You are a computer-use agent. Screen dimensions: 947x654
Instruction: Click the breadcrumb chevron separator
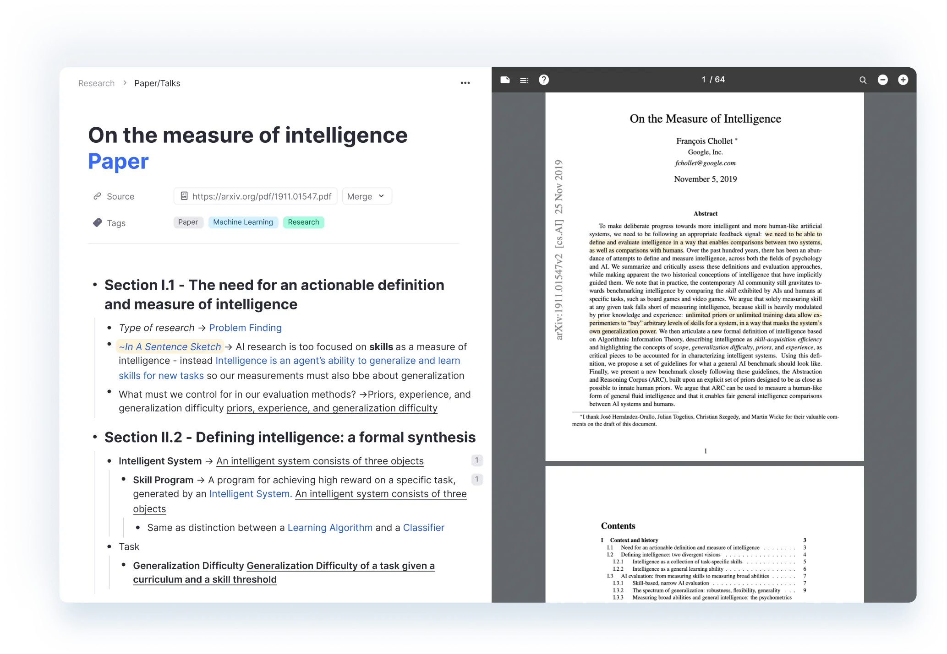[x=125, y=83]
